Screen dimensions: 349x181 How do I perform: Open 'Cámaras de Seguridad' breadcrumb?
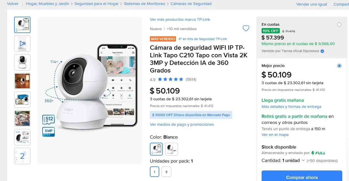tap(191, 4)
